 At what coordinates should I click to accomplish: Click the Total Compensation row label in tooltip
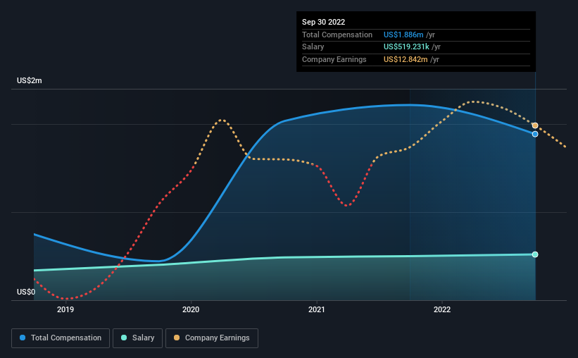click(x=337, y=35)
